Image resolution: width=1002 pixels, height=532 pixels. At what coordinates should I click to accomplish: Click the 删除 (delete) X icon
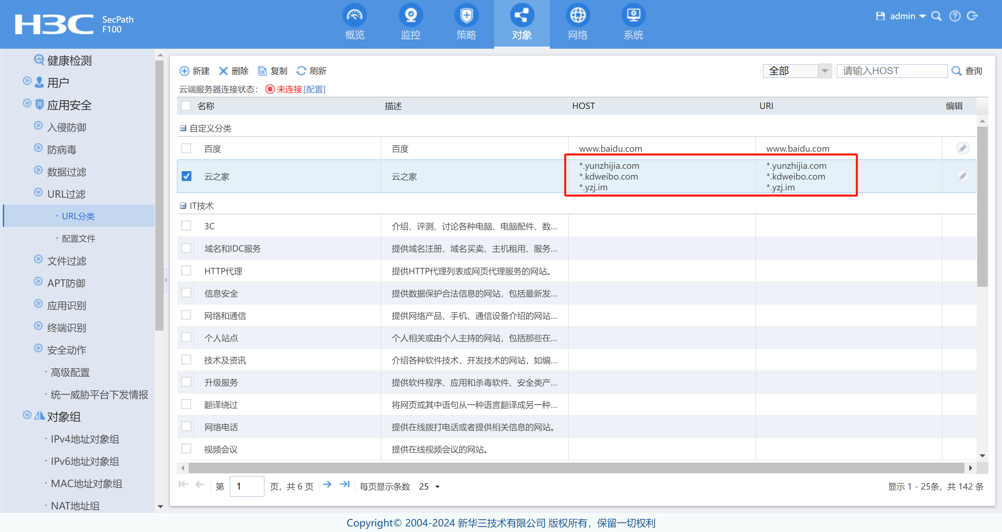click(x=223, y=71)
